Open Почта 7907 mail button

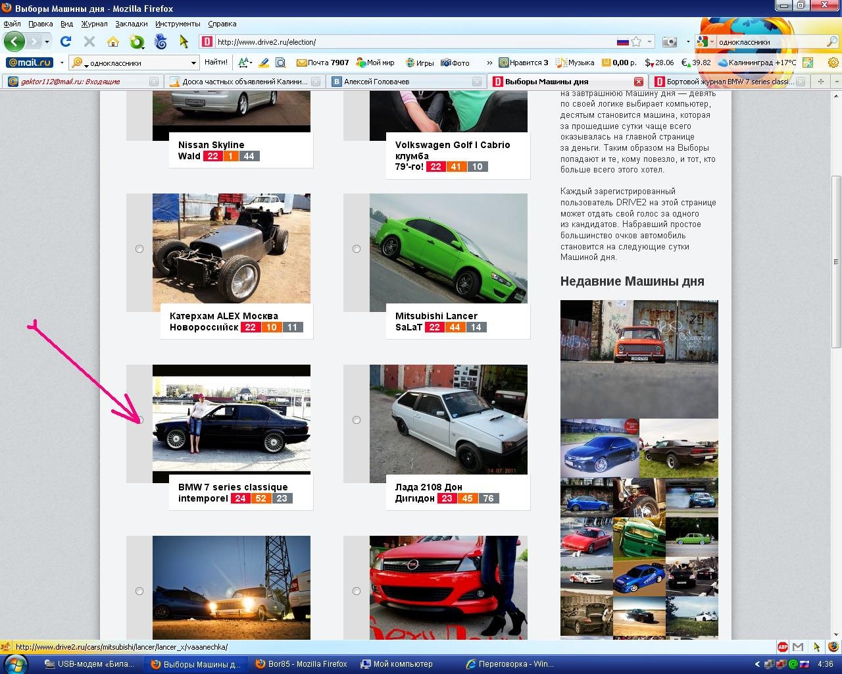(x=322, y=63)
